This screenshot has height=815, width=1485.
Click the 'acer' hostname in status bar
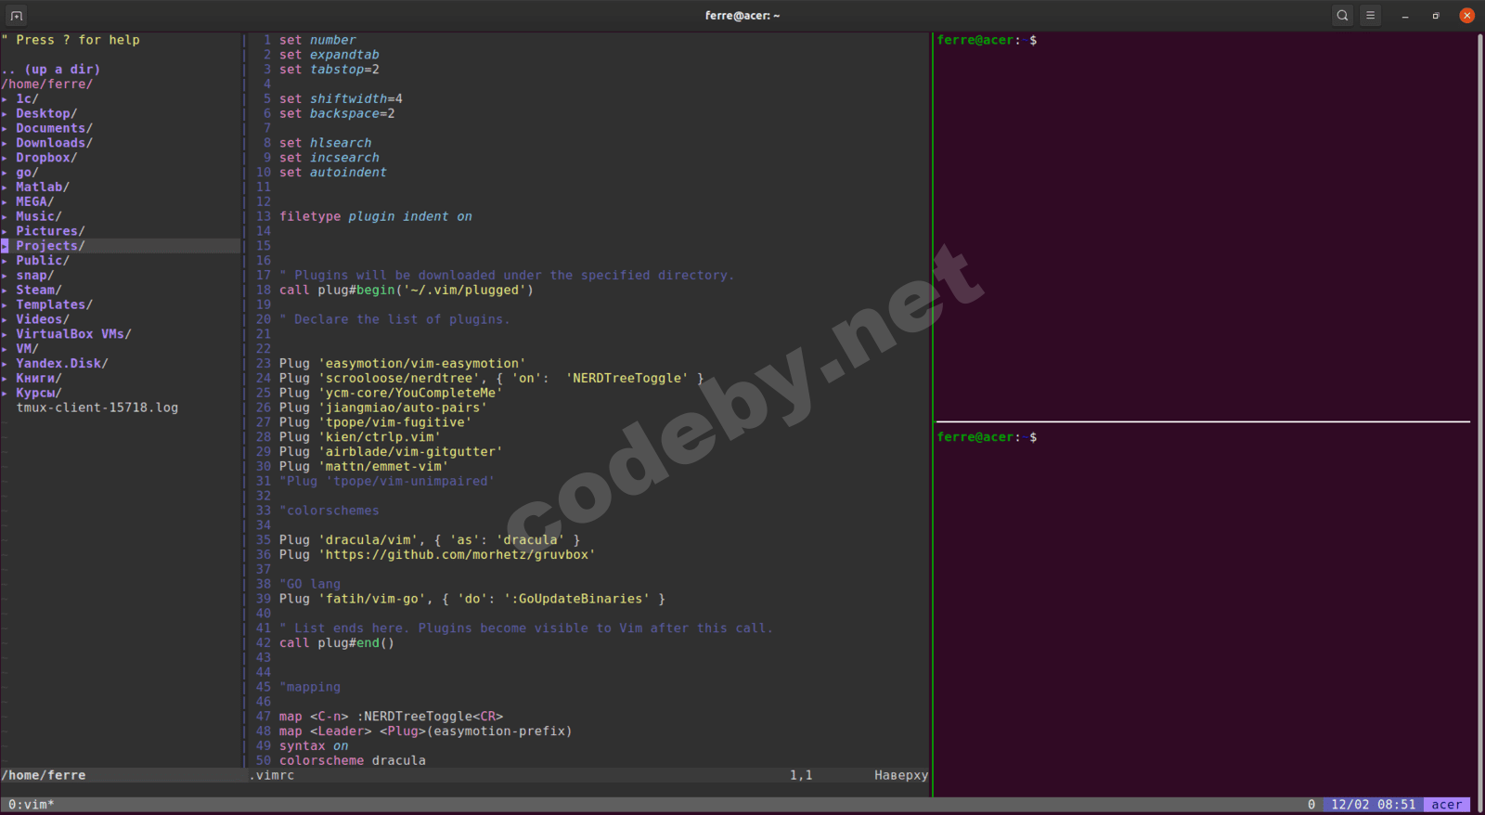(x=1446, y=805)
